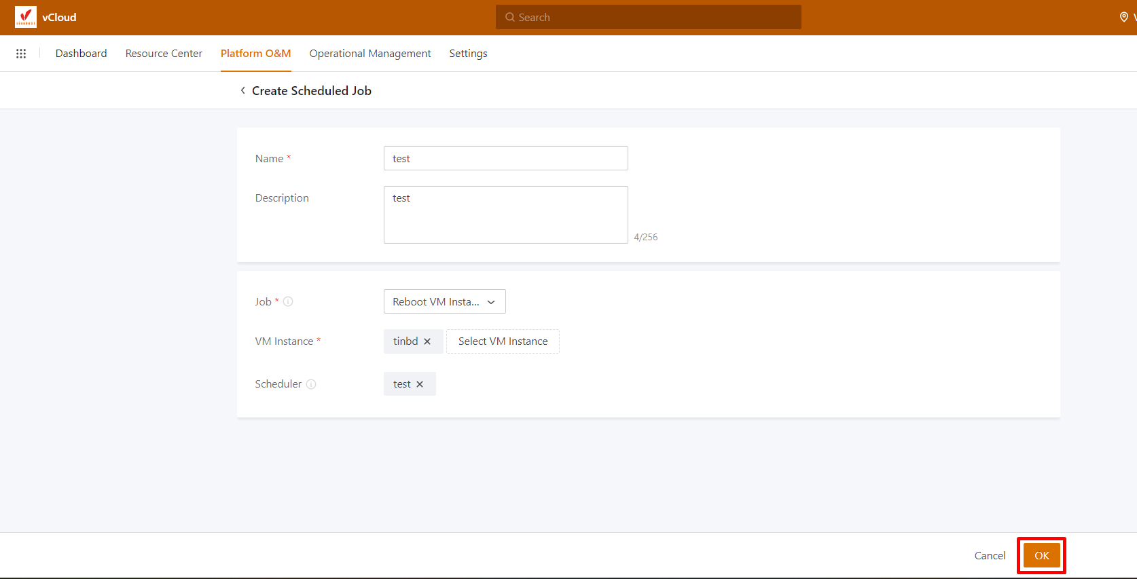Click the location pin icon in header
This screenshot has height=579, width=1137.
click(1124, 17)
